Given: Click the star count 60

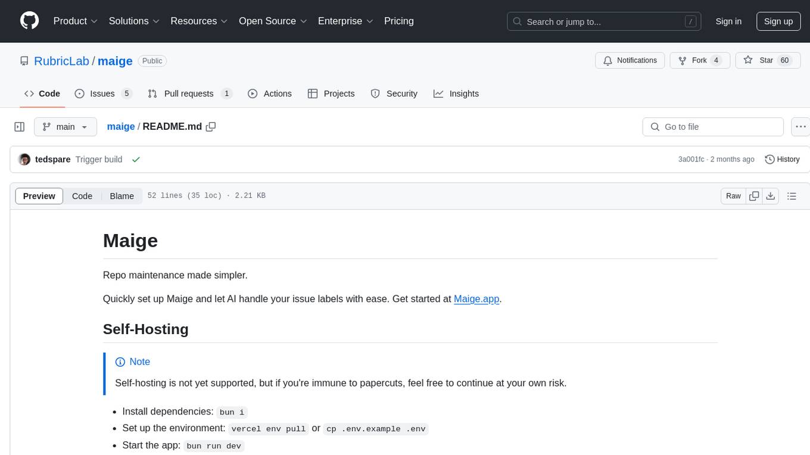Looking at the screenshot, I should point(784,61).
